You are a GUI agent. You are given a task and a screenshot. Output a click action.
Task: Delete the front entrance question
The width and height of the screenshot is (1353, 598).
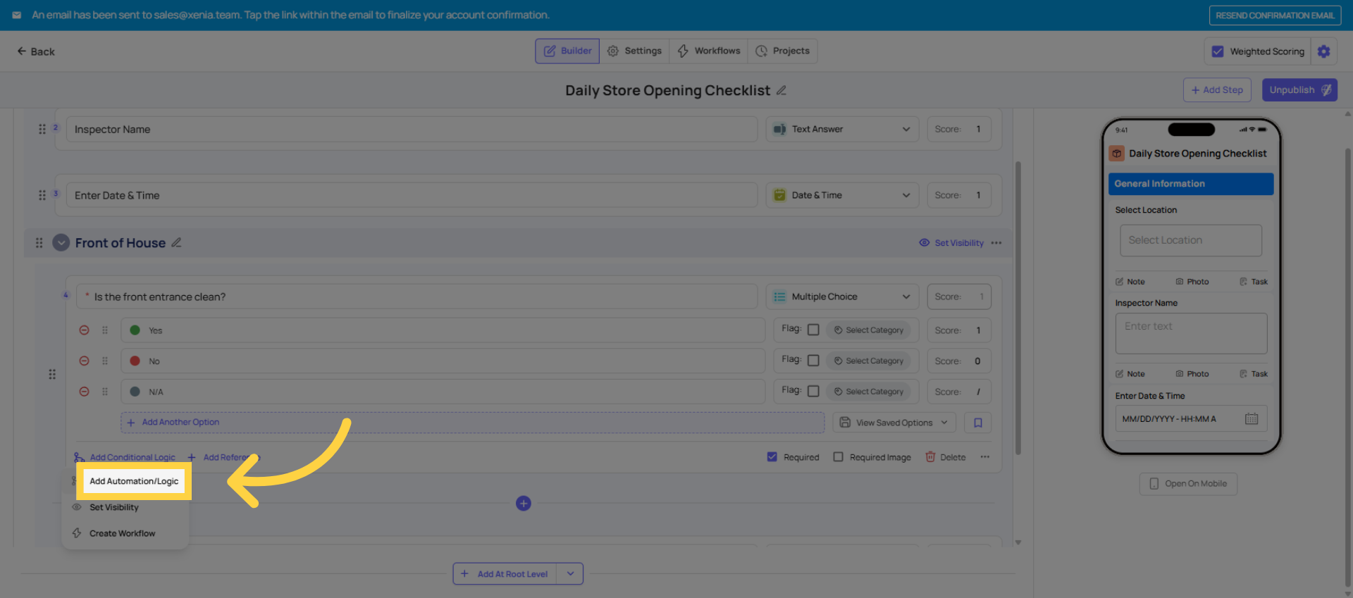click(x=945, y=457)
